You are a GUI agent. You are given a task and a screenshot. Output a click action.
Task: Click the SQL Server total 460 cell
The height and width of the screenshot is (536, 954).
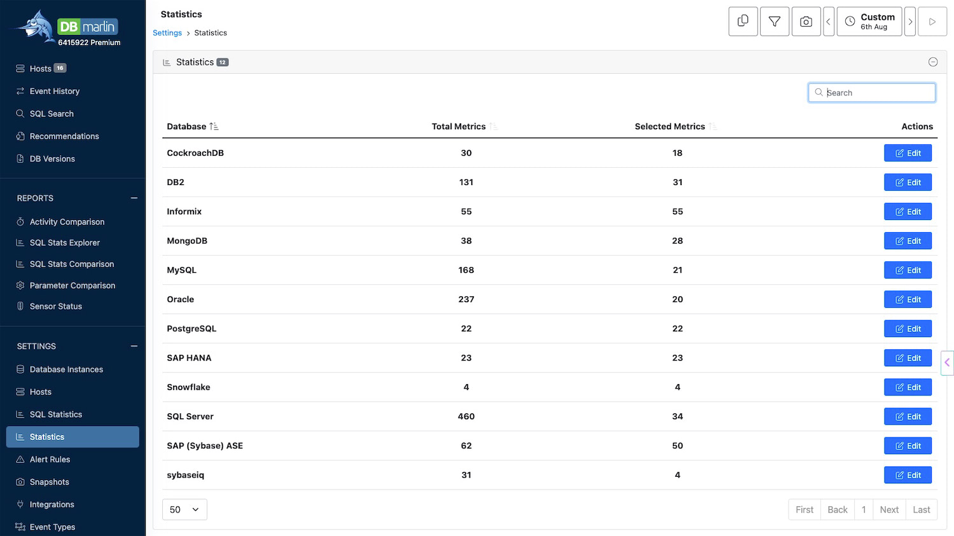coord(466,416)
